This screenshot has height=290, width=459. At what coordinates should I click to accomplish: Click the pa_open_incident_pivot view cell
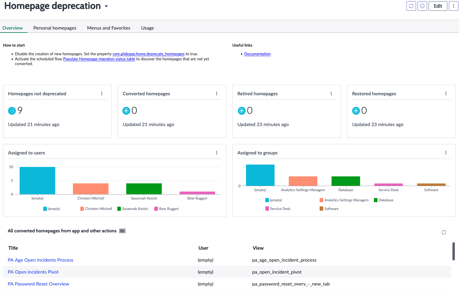click(x=277, y=272)
